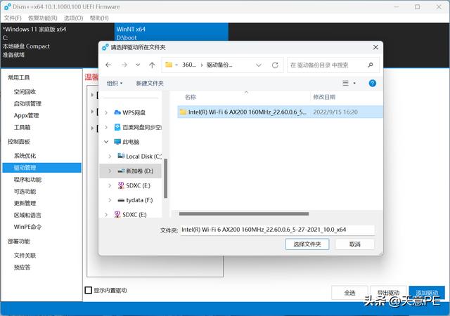
Task: Expand tydata (F:) node
Action: pos(110,200)
